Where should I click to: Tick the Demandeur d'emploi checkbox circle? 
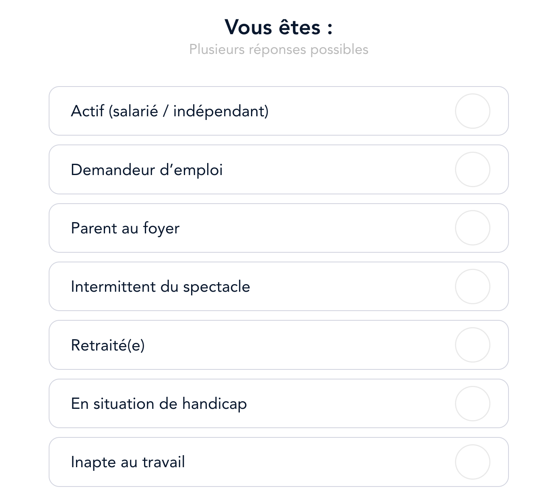pyautogui.click(x=472, y=169)
